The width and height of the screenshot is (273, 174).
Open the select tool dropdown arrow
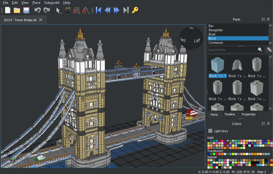click(x=61, y=13)
